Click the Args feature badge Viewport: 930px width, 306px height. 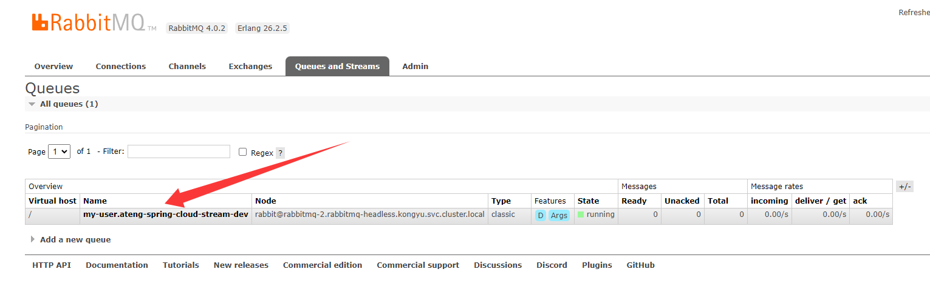pyautogui.click(x=559, y=215)
